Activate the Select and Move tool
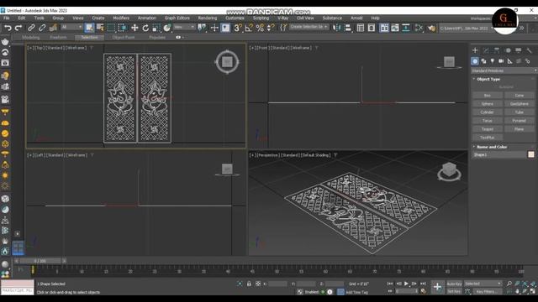 [x=134, y=28]
